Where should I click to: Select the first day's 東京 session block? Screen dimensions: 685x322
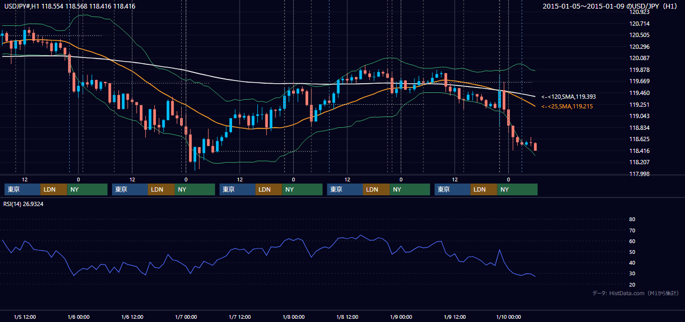pos(23,189)
